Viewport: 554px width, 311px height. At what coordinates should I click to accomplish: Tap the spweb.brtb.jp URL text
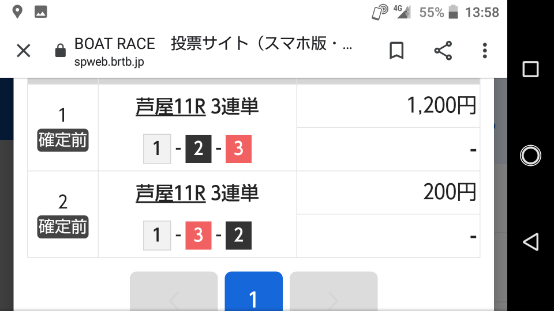coord(109,62)
